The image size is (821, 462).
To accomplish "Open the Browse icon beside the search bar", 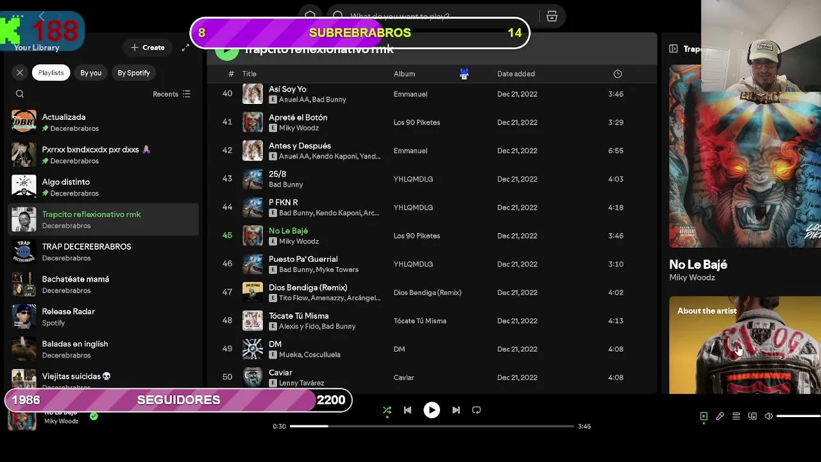I will tap(552, 17).
